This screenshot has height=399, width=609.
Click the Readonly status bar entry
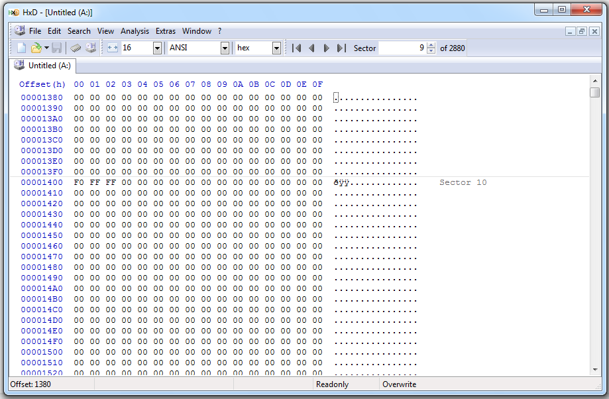pyautogui.click(x=333, y=384)
